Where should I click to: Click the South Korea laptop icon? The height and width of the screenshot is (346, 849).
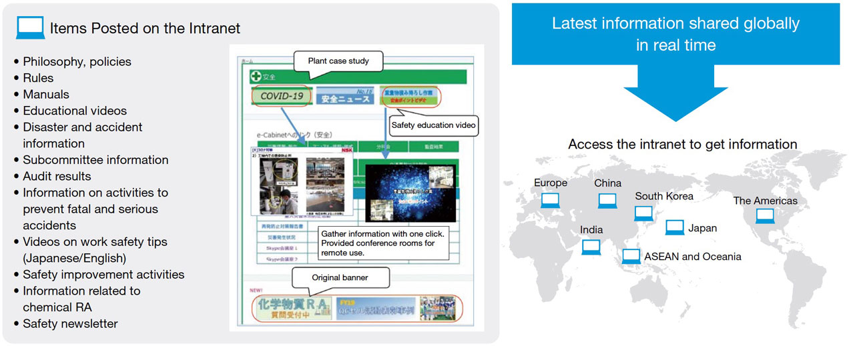point(643,213)
